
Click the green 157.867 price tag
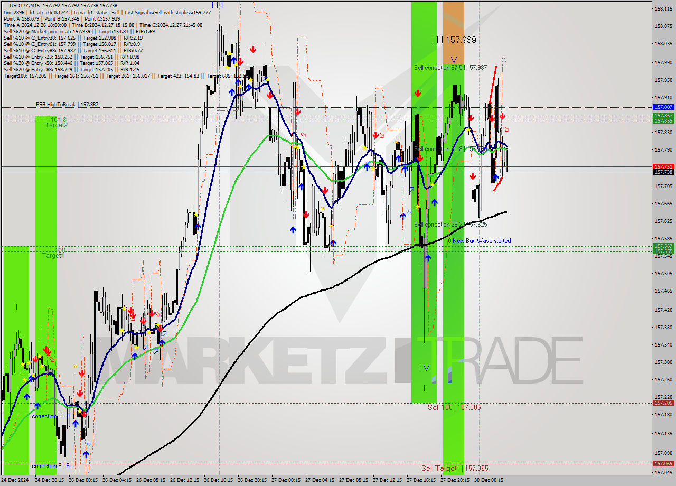(663, 115)
